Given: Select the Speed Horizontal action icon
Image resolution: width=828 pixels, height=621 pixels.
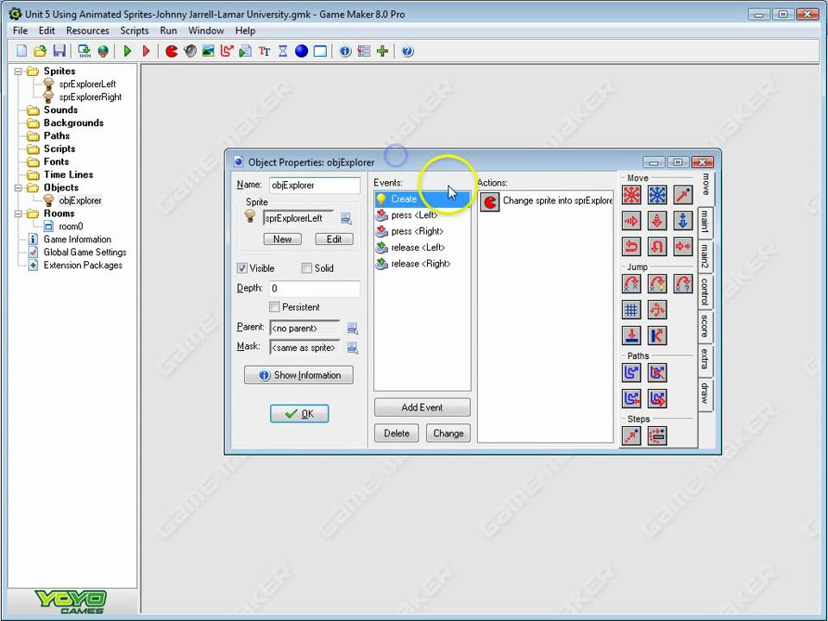Looking at the screenshot, I should click(x=631, y=221).
